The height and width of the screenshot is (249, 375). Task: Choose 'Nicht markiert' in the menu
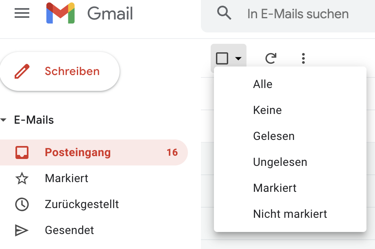pyautogui.click(x=290, y=214)
